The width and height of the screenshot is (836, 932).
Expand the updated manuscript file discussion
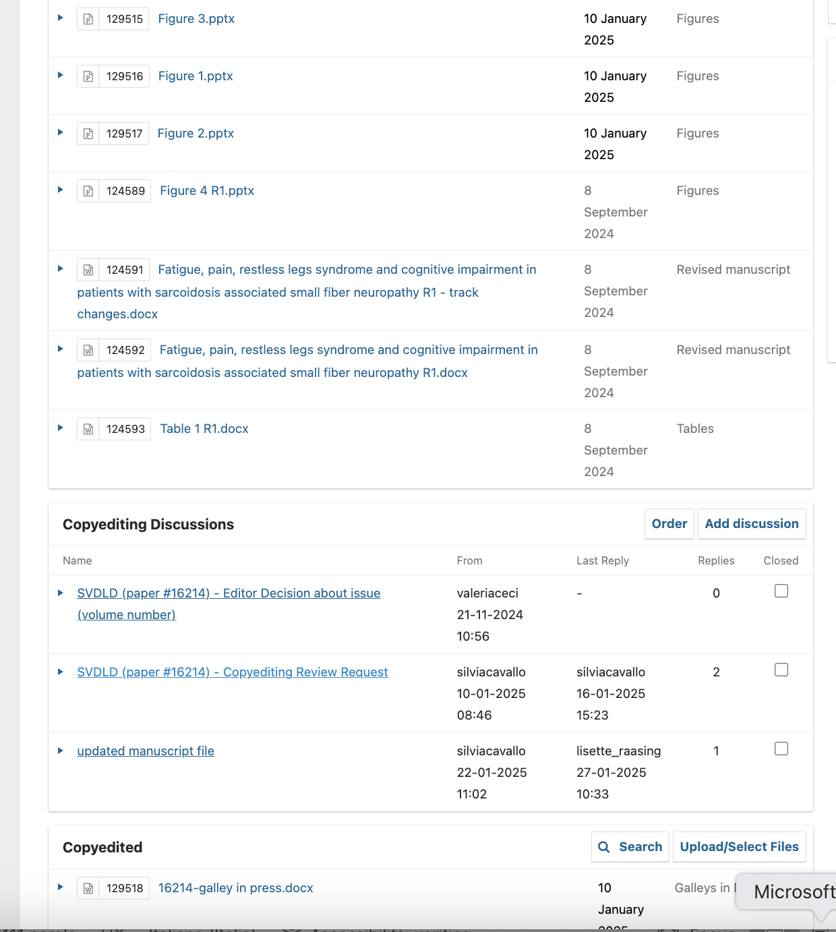(x=61, y=751)
